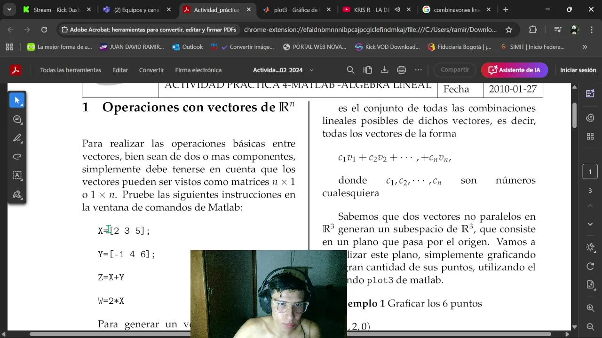Open Todas las herramientas menu

pyautogui.click(x=71, y=70)
